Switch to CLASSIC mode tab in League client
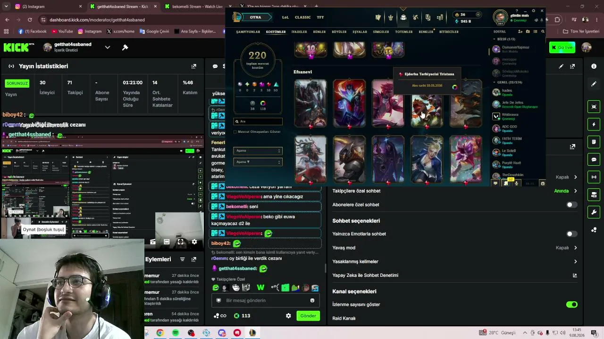The height and width of the screenshot is (339, 604). click(x=302, y=17)
